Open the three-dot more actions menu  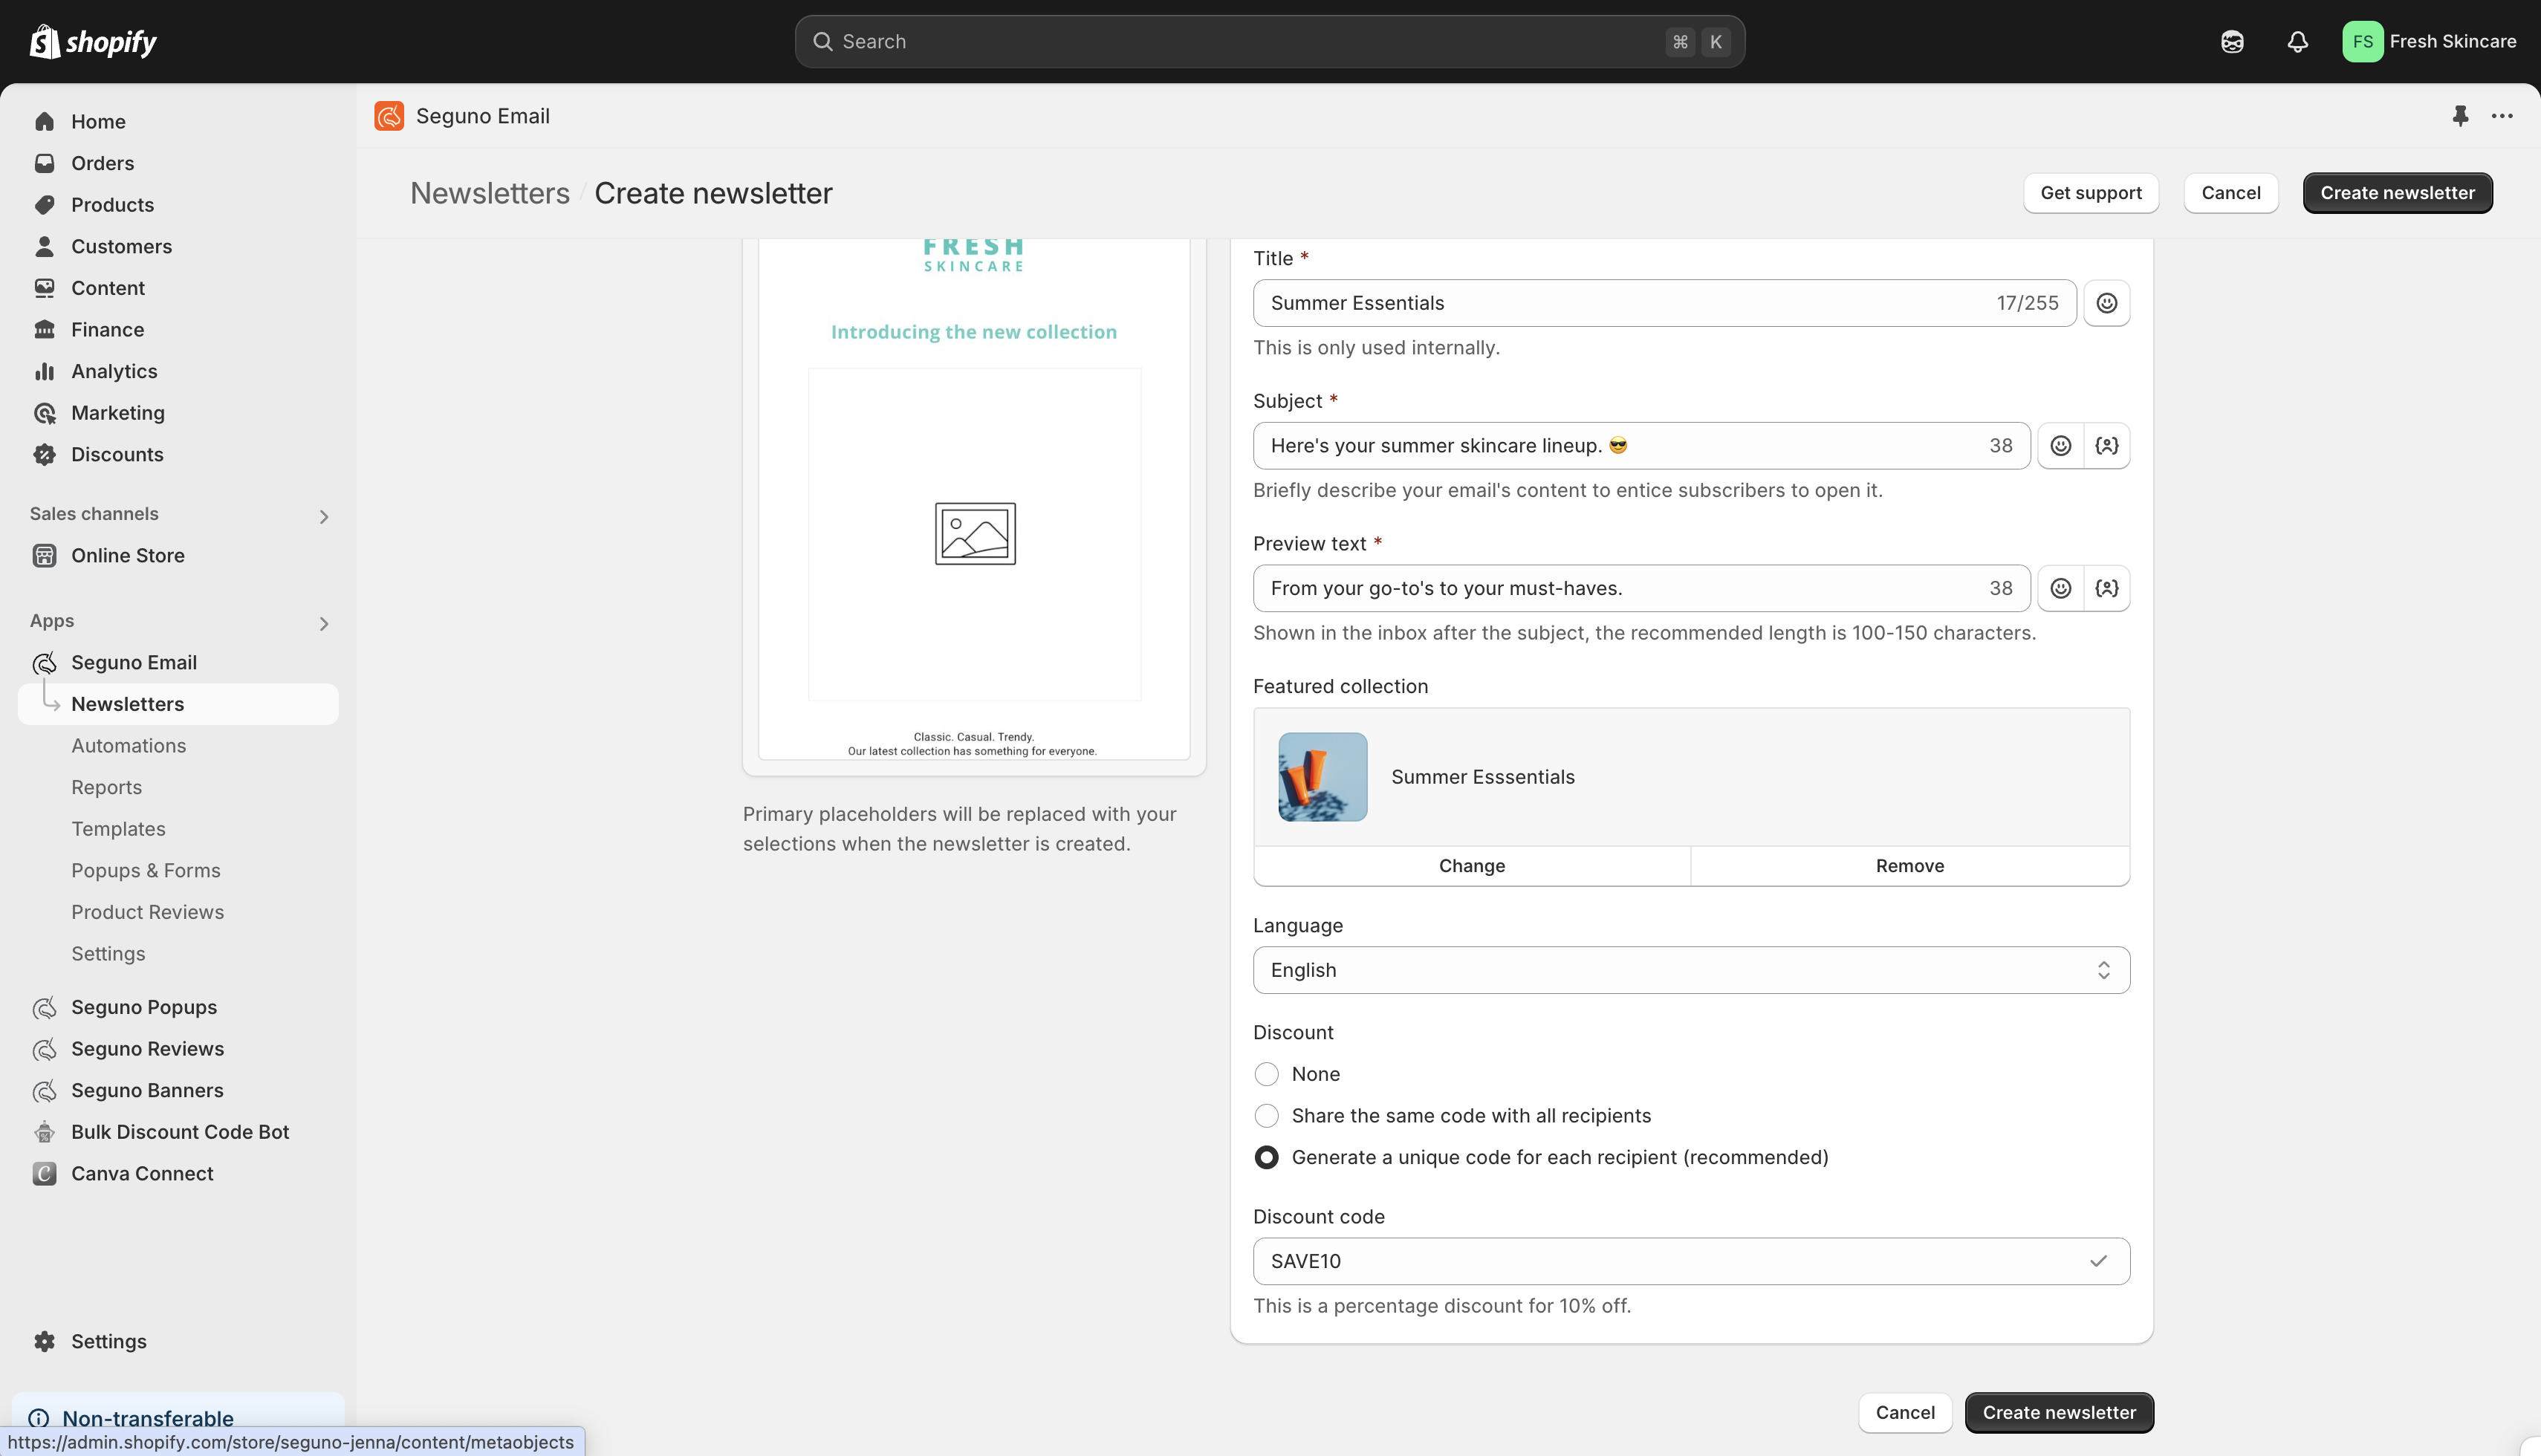point(2502,116)
